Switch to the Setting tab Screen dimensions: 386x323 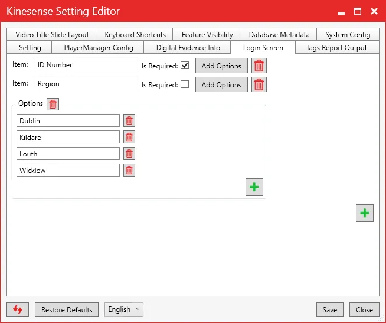[30, 48]
